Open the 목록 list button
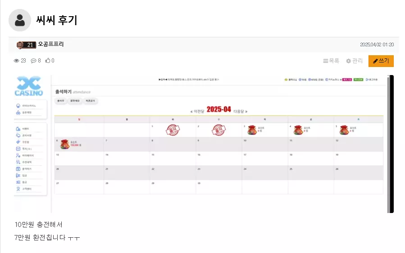405x253 pixels. pyautogui.click(x=331, y=61)
